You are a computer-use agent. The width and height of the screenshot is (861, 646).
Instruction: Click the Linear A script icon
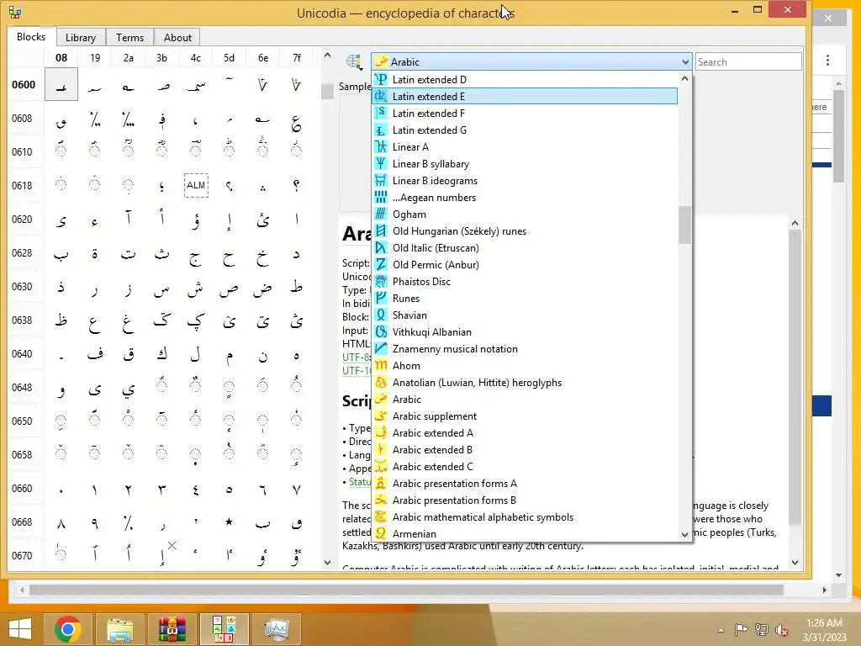pyautogui.click(x=381, y=146)
